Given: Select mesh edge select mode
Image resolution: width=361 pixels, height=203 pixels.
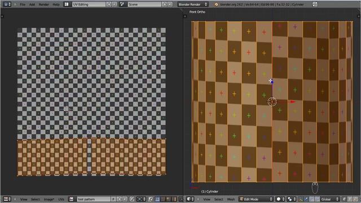Looking at the screenshot, I should [350, 199].
